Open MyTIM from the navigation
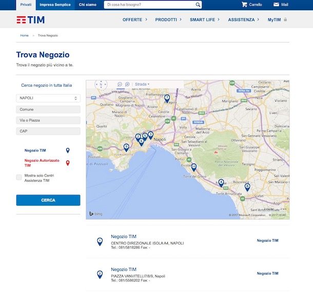The width and height of the screenshot is (313, 295). (275, 19)
